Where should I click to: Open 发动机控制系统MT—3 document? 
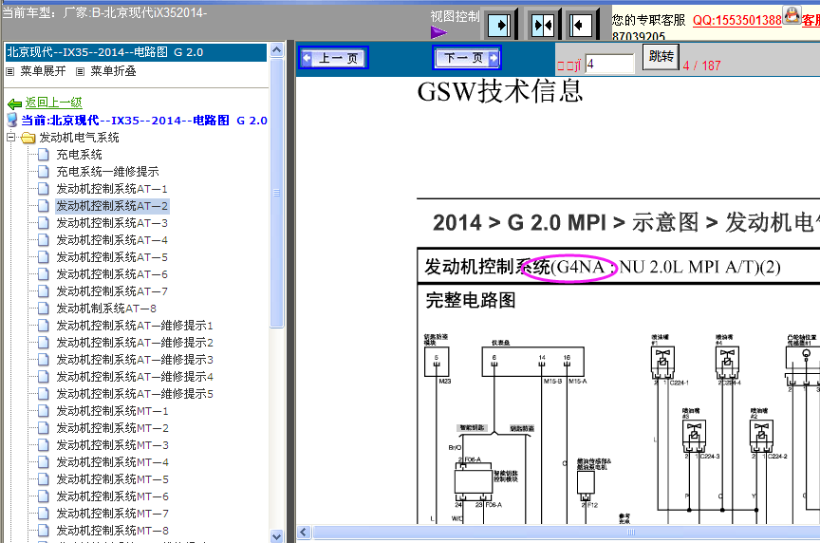(x=112, y=445)
